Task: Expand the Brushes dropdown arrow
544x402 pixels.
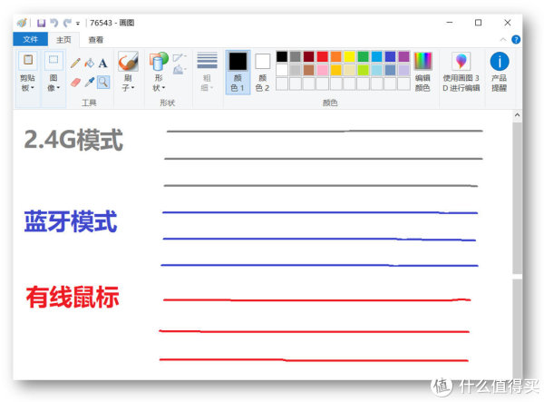Action: pyautogui.click(x=132, y=87)
